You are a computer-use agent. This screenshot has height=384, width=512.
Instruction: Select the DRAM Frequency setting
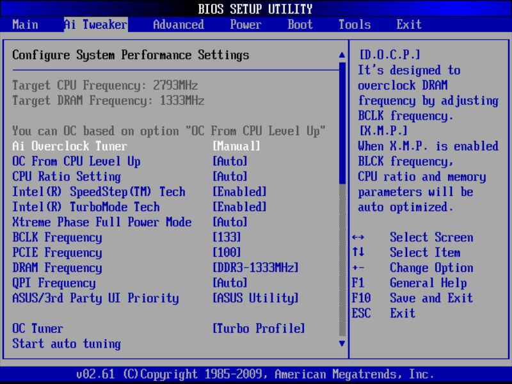tap(57, 268)
